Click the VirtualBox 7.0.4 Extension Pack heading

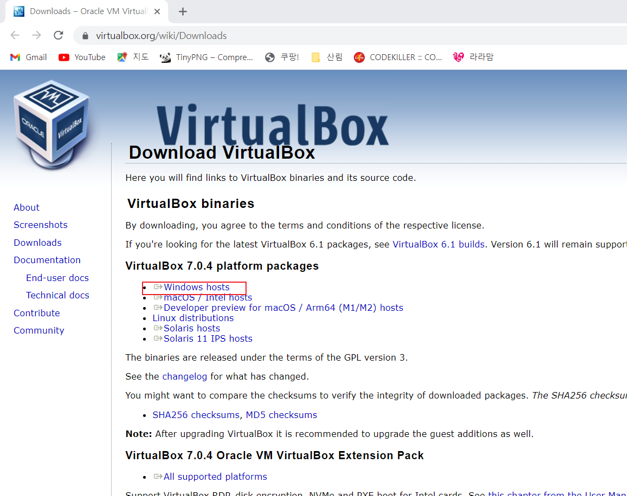tap(274, 455)
